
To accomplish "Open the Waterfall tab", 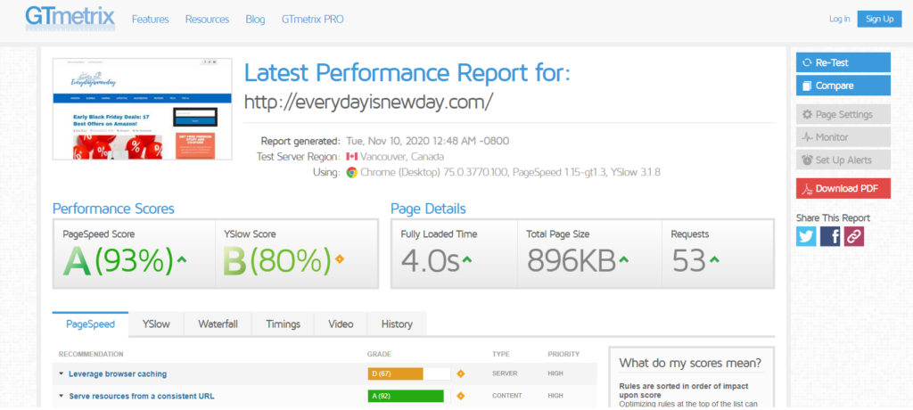I will (x=218, y=324).
